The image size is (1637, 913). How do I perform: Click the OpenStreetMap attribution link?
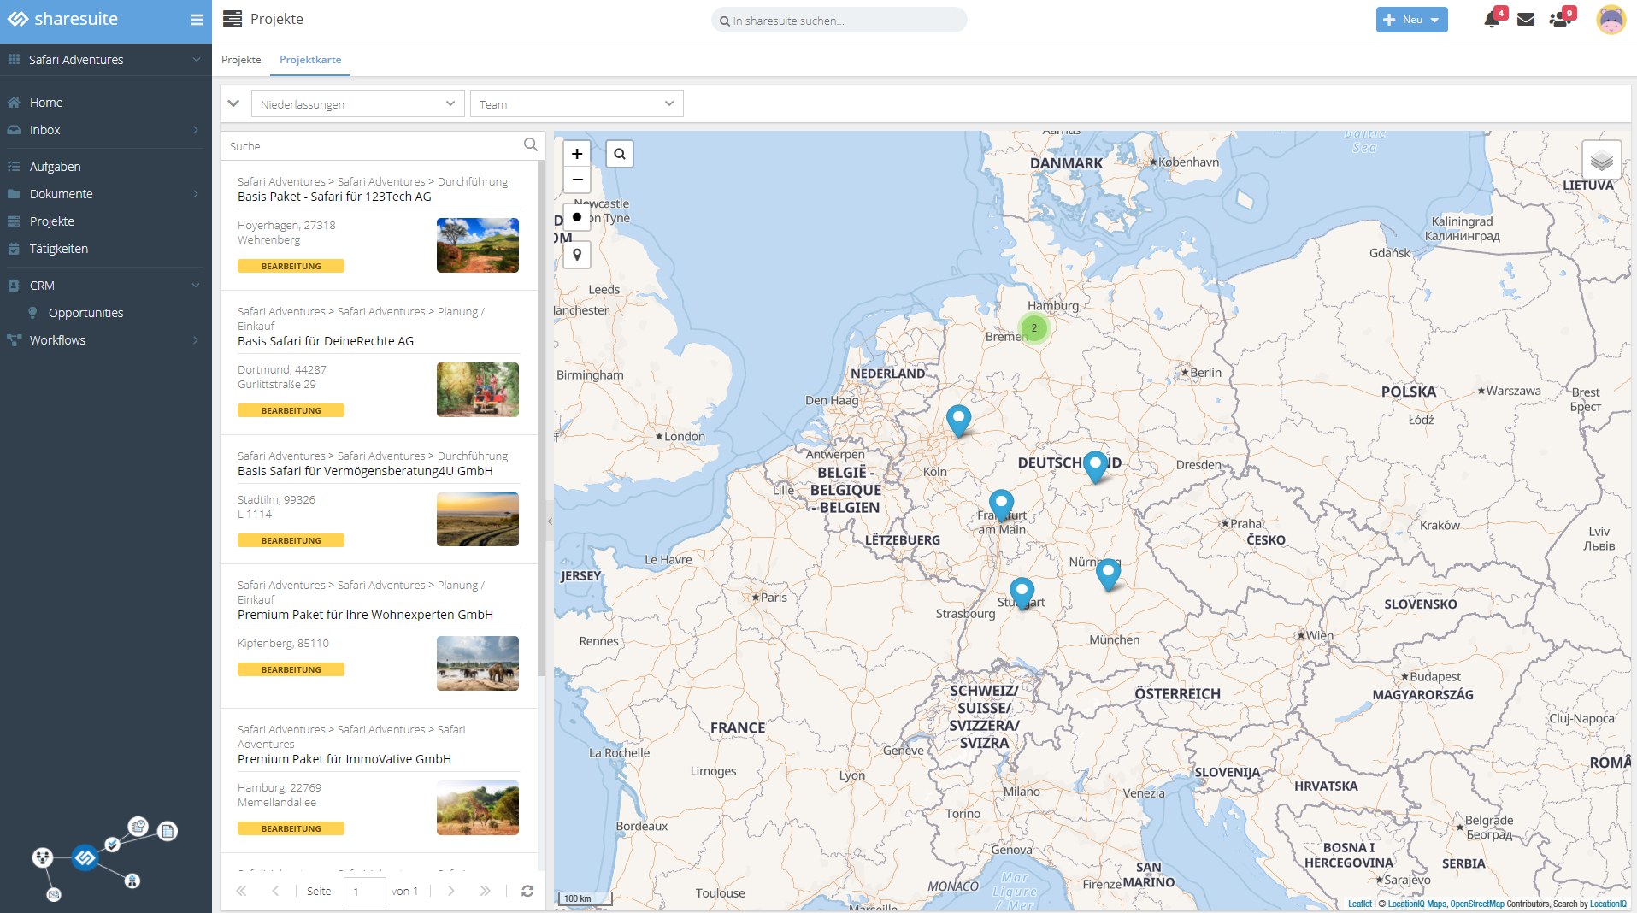coord(1476,904)
